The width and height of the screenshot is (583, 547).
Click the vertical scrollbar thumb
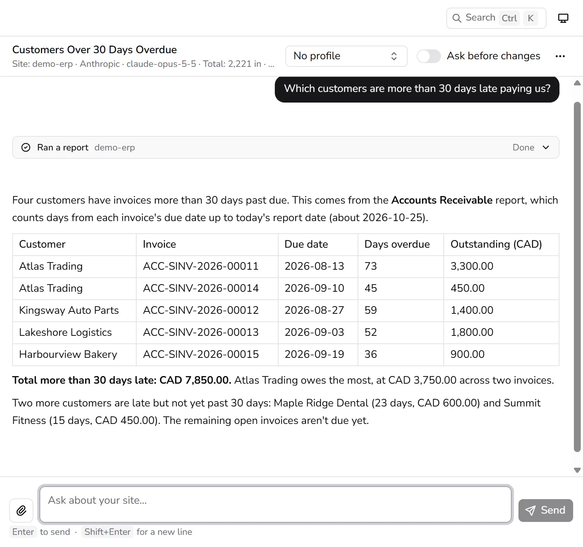577,277
